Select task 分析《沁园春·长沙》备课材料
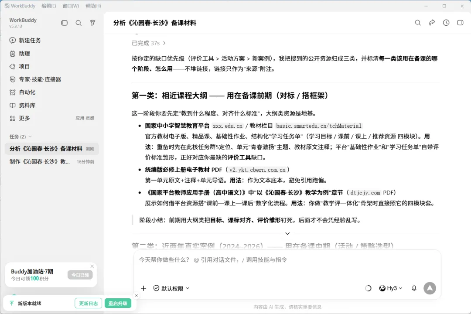Viewport: 471px width, 314px height. tap(51, 149)
